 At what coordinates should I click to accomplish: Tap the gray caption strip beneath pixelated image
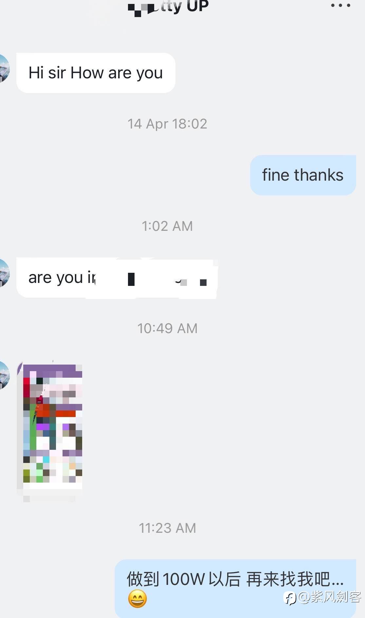click(x=49, y=499)
